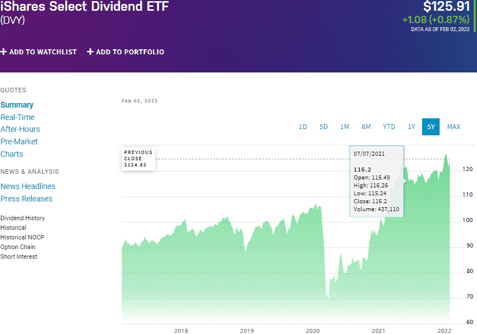Navigate to the Charts page

coord(11,154)
